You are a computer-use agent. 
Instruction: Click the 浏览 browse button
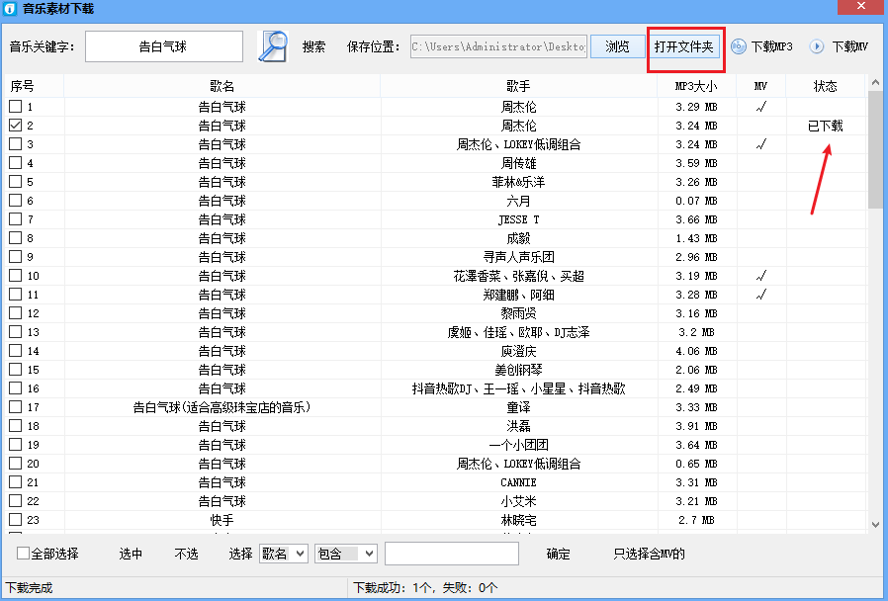click(x=617, y=45)
